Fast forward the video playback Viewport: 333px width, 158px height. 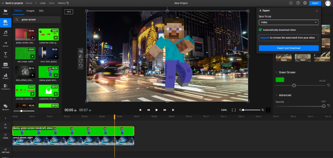(x=165, y=110)
